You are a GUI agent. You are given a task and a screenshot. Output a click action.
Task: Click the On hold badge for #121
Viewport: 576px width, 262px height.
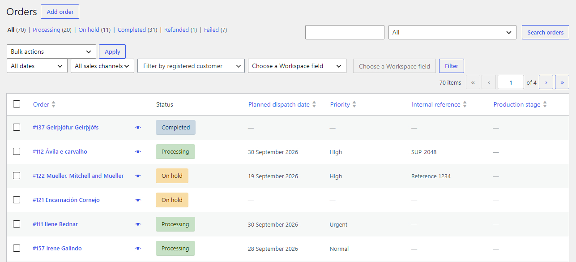point(172,200)
